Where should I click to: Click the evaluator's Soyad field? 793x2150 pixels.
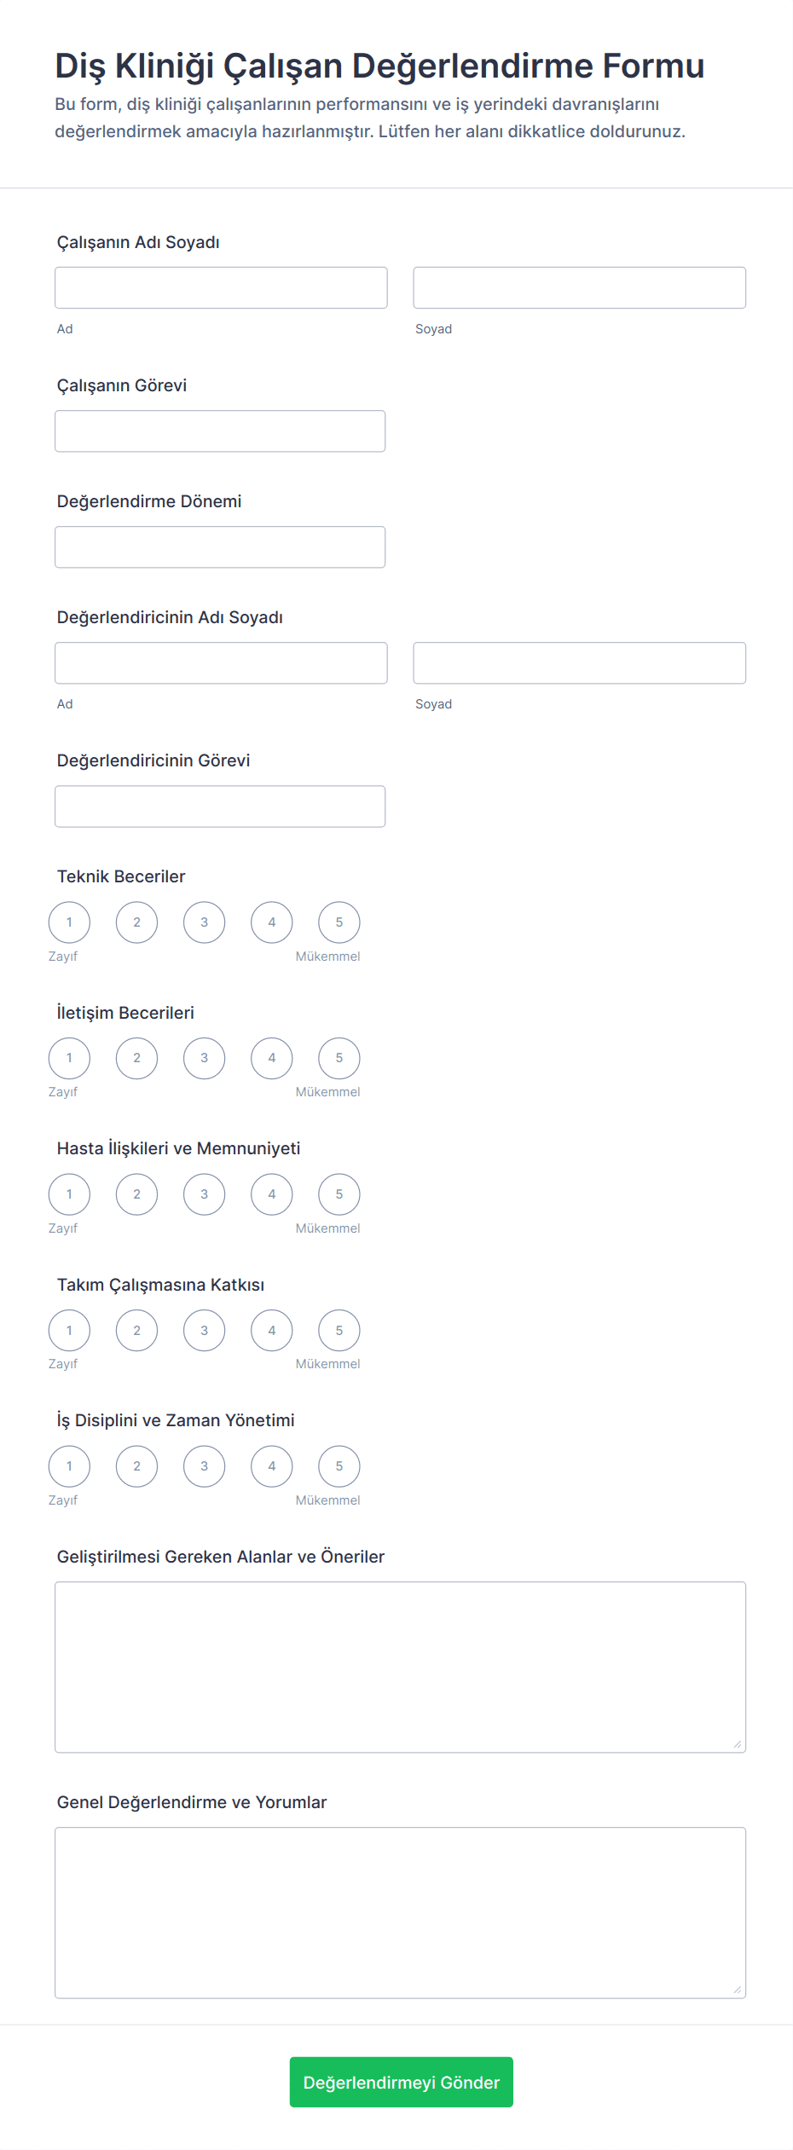tap(579, 663)
